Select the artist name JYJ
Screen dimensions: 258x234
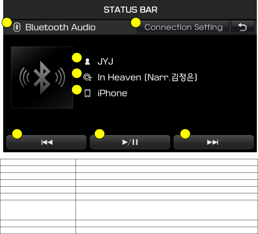click(105, 62)
